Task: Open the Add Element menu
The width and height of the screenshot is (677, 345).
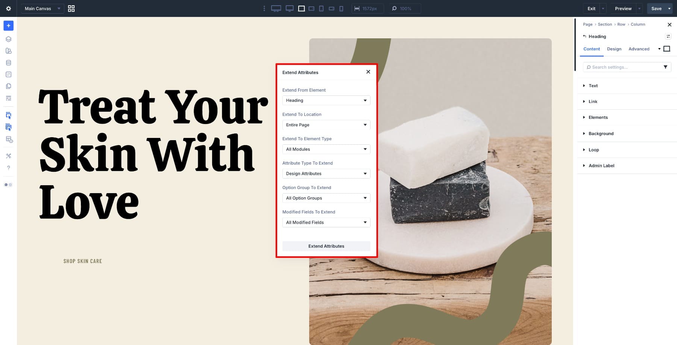Action: (x=8, y=26)
